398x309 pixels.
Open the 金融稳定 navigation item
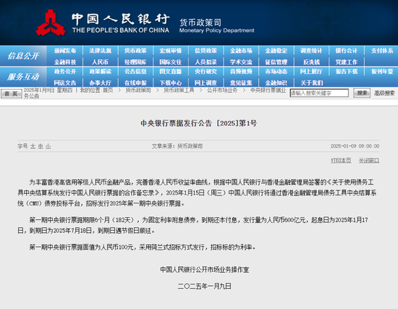(x=276, y=51)
